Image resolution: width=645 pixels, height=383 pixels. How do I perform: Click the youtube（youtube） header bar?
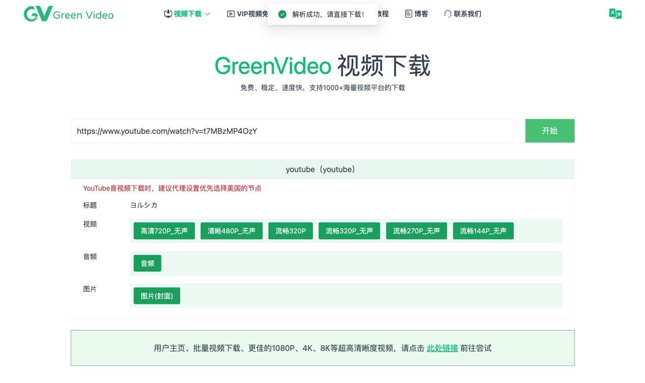(x=322, y=169)
